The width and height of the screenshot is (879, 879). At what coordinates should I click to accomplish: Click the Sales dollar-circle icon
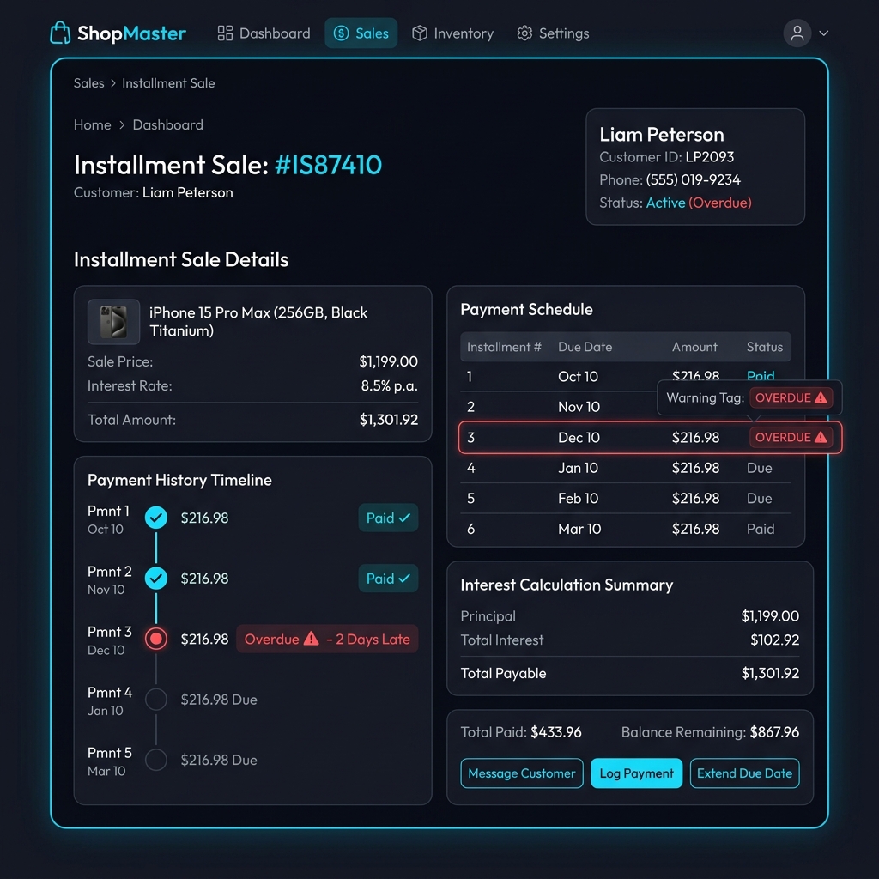341,33
